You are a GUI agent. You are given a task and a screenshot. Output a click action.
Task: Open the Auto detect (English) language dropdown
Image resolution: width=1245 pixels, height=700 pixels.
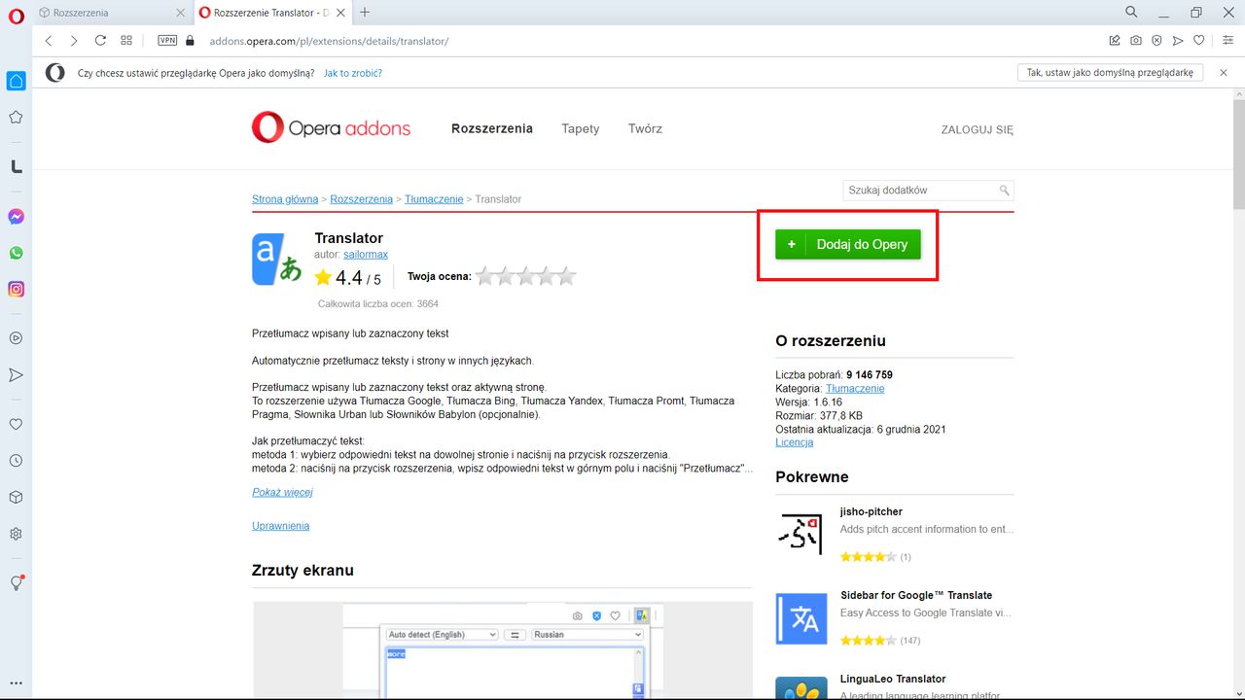click(445, 634)
